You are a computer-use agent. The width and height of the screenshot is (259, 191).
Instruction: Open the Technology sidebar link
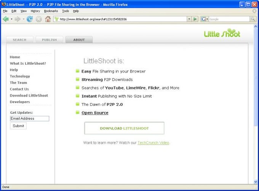pyautogui.click(x=20, y=76)
